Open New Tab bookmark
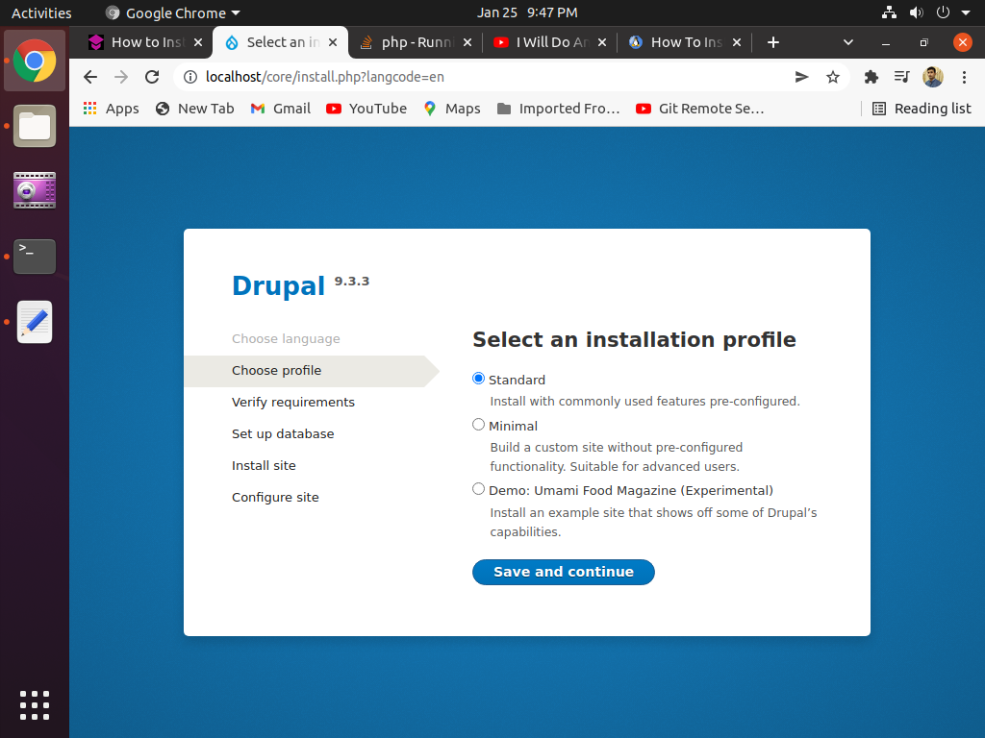Screen dimensions: 985x738 (194, 109)
